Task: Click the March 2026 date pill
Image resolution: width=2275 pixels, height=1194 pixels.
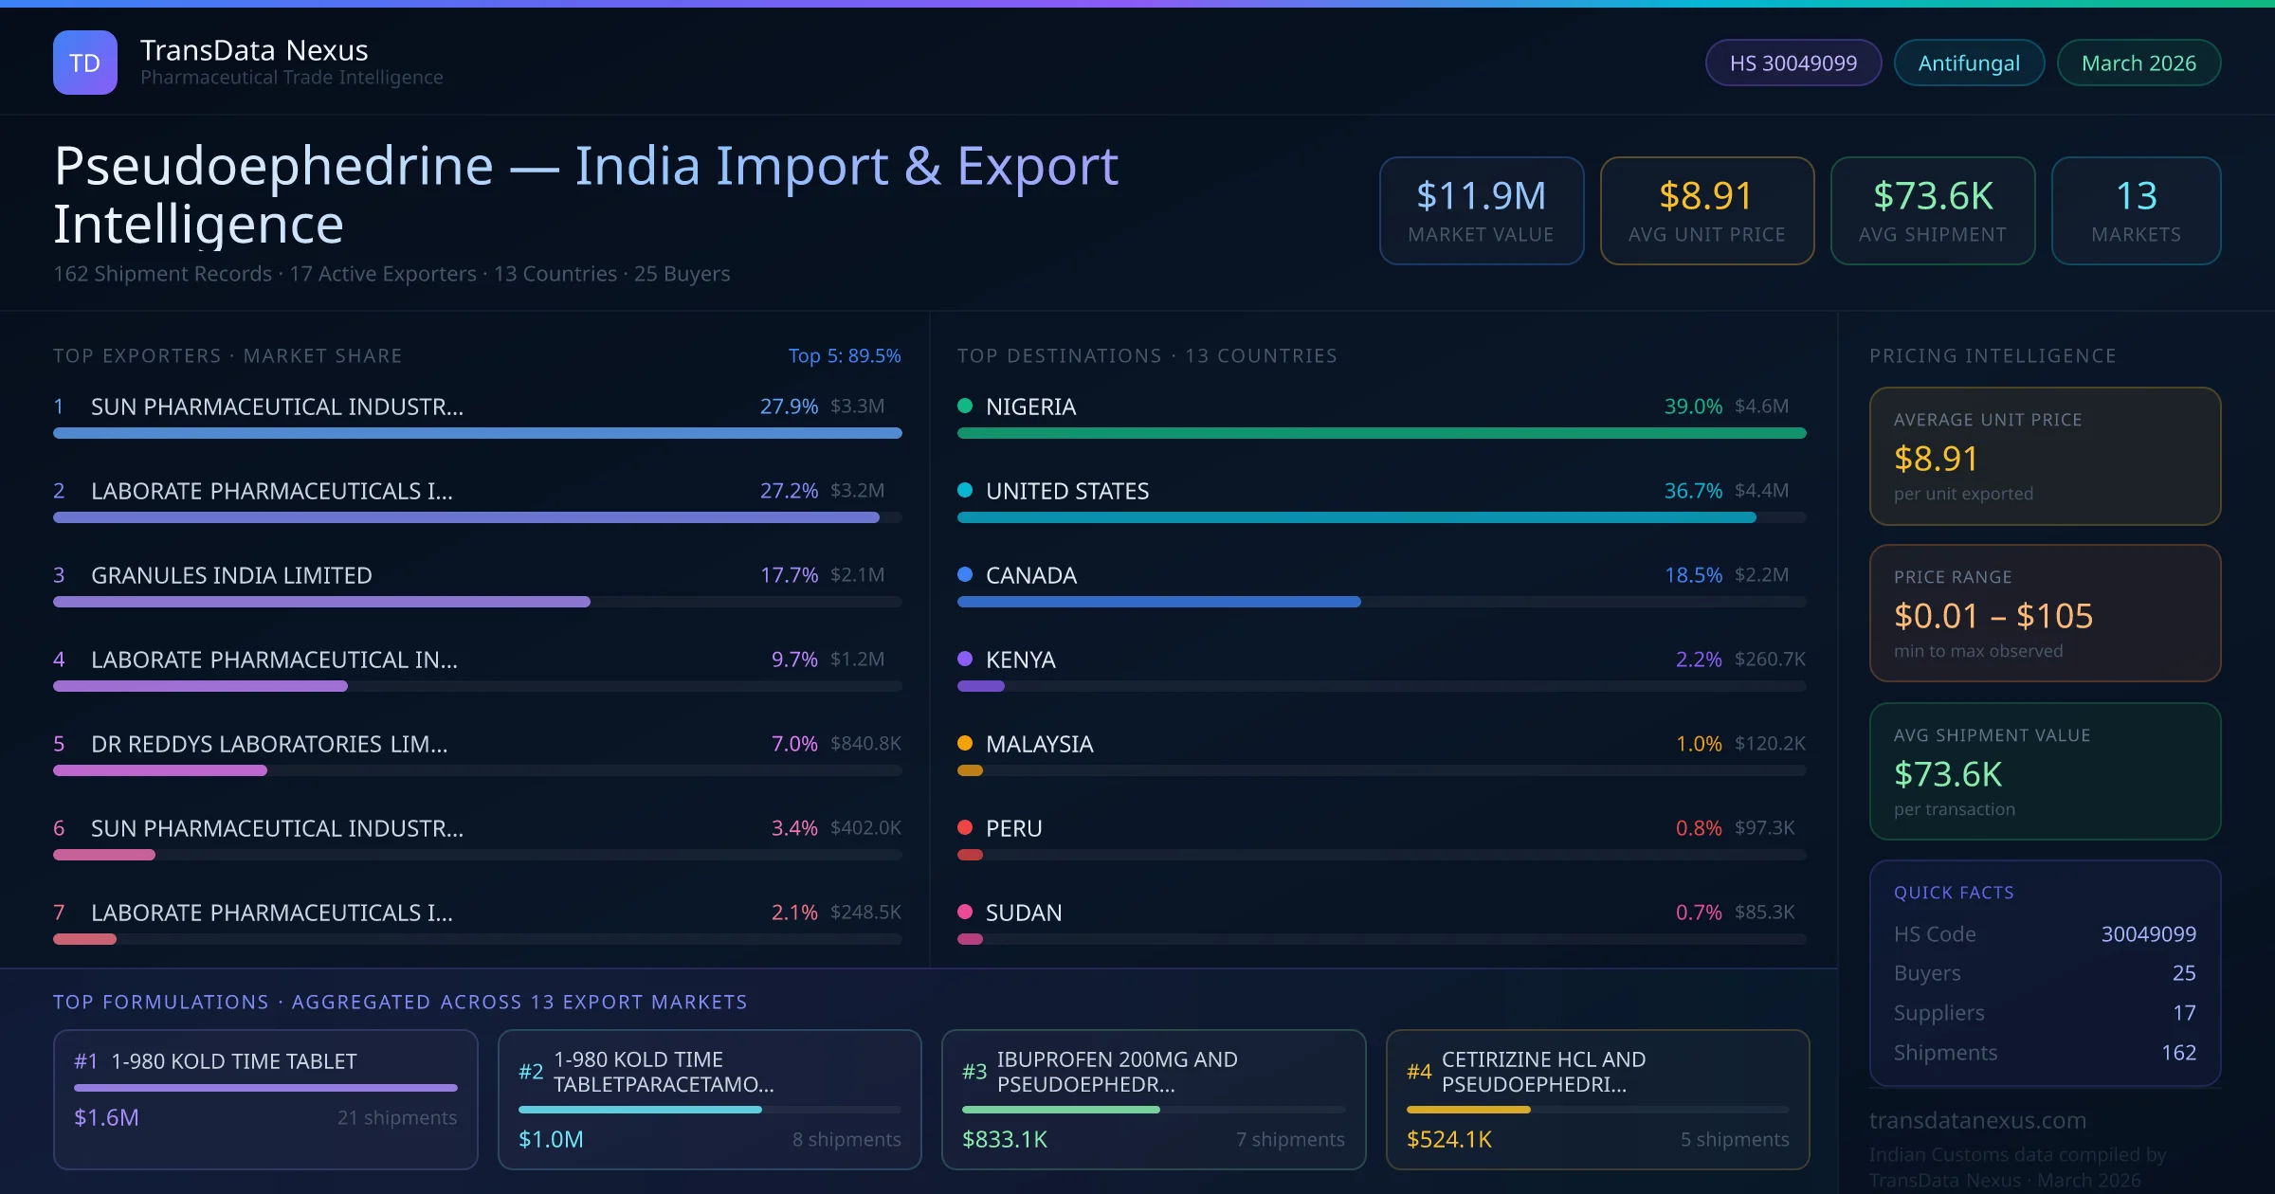Action: (x=2138, y=63)
